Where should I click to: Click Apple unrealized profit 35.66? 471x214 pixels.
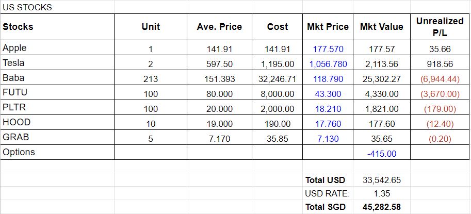click(x=440, y=49)
